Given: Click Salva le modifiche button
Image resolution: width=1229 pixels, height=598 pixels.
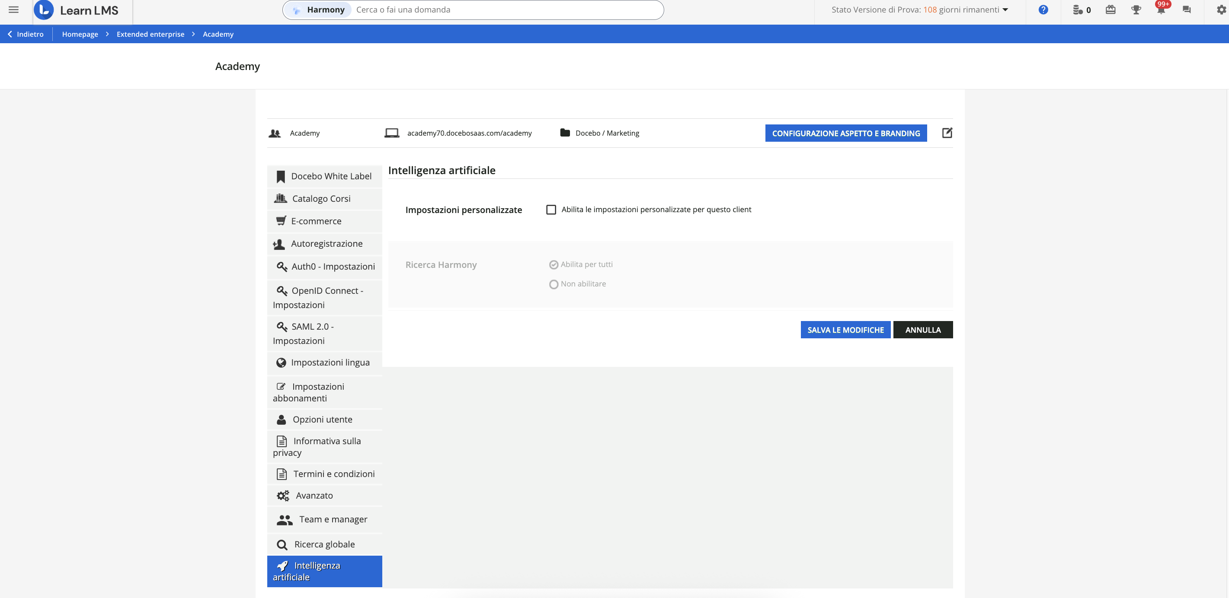Looking at the screenshot, I should 845,330.
